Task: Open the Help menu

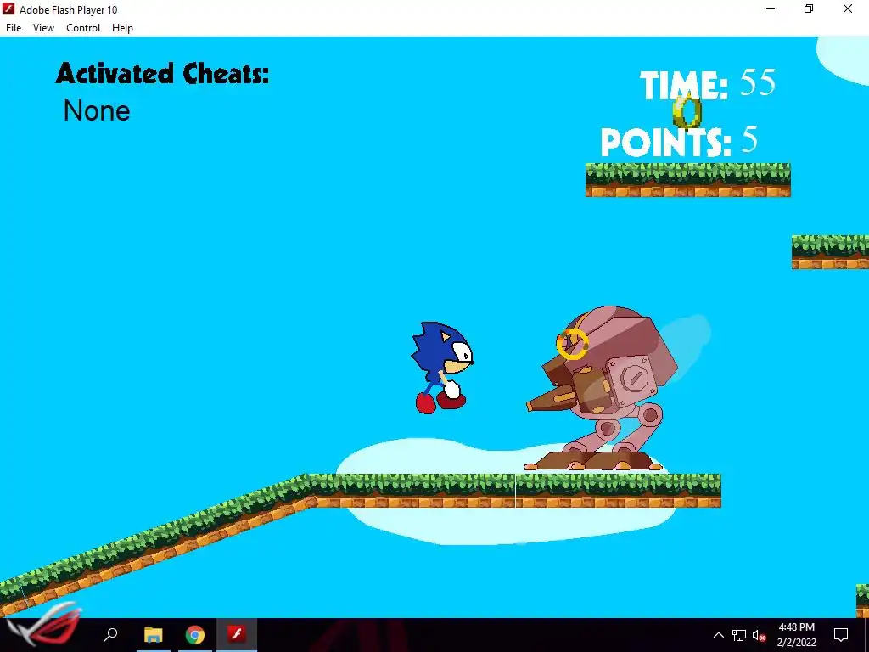Action: coord(122,28)
